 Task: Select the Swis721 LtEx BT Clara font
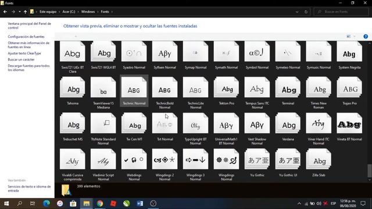pos(72,57)
